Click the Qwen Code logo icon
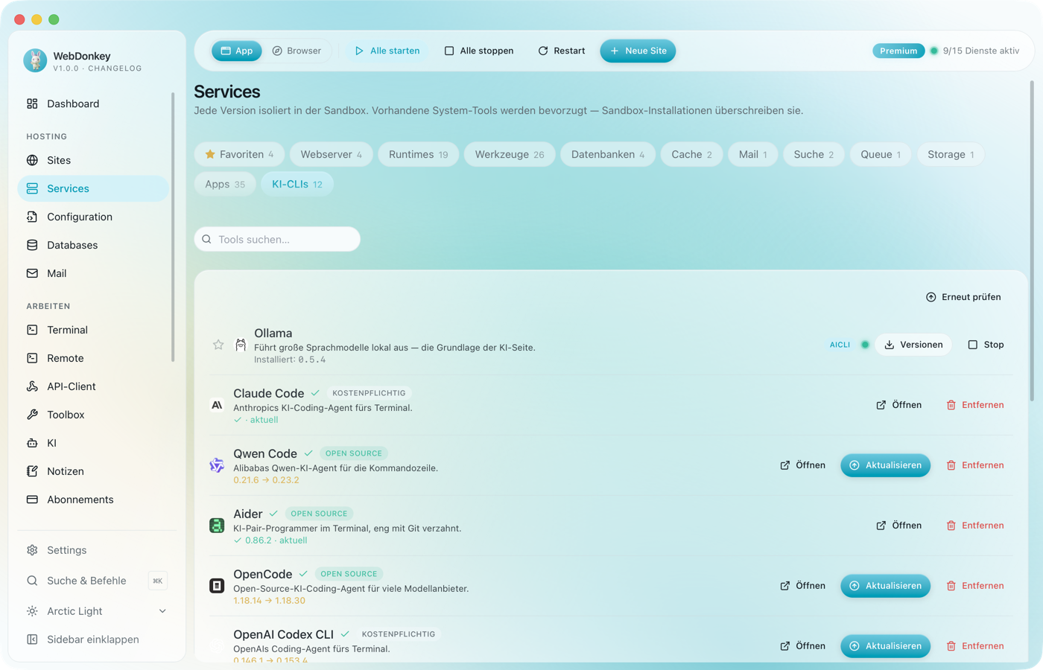 pyautogui.click(x=217, y=465)
